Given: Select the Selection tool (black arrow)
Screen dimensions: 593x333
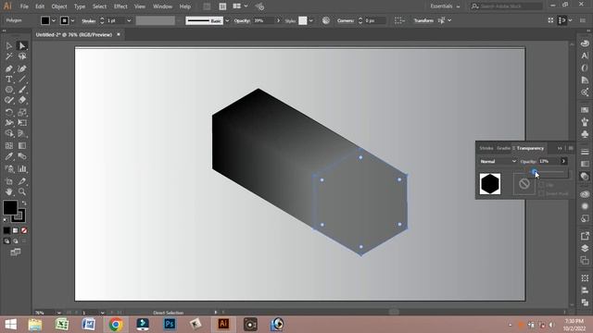Looking at the screenshot, I should [9, 45].
